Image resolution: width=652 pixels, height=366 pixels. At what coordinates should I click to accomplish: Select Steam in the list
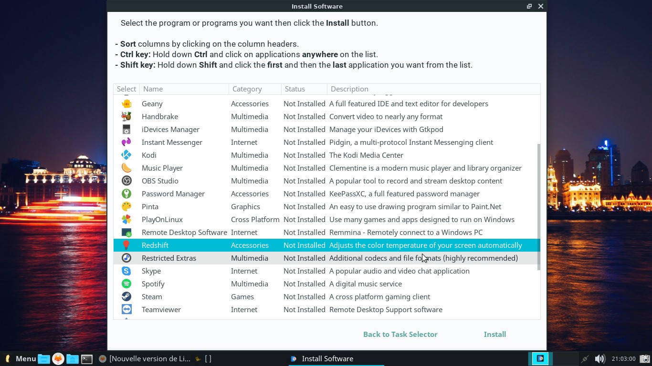[152, 297]
